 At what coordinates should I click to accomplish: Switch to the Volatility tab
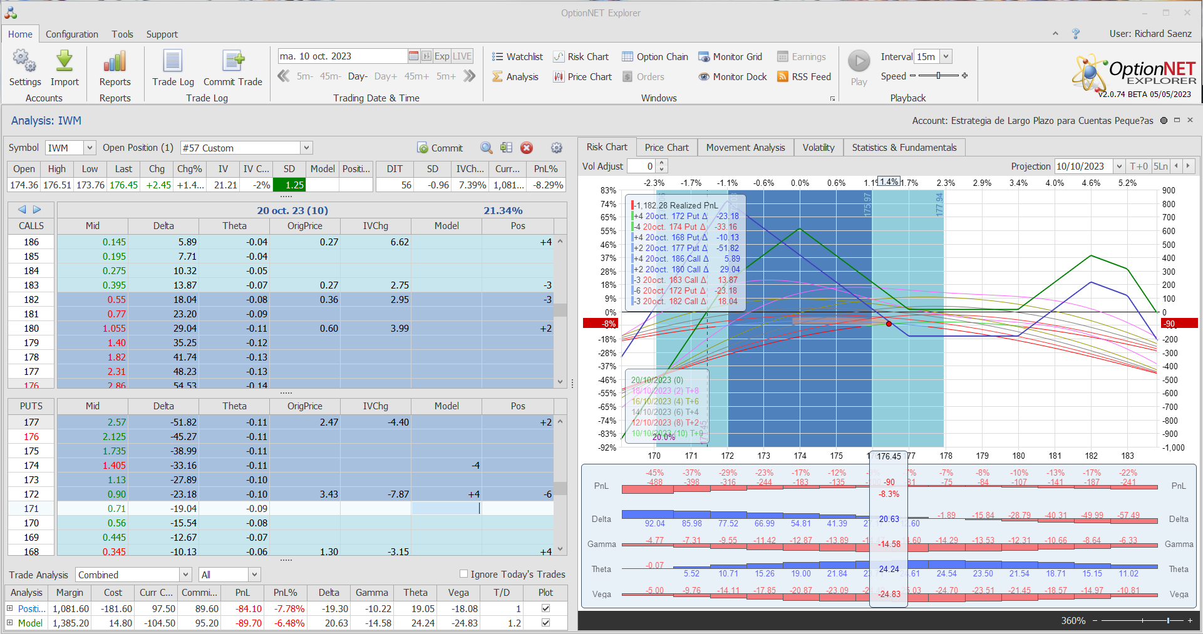[818, 148]
